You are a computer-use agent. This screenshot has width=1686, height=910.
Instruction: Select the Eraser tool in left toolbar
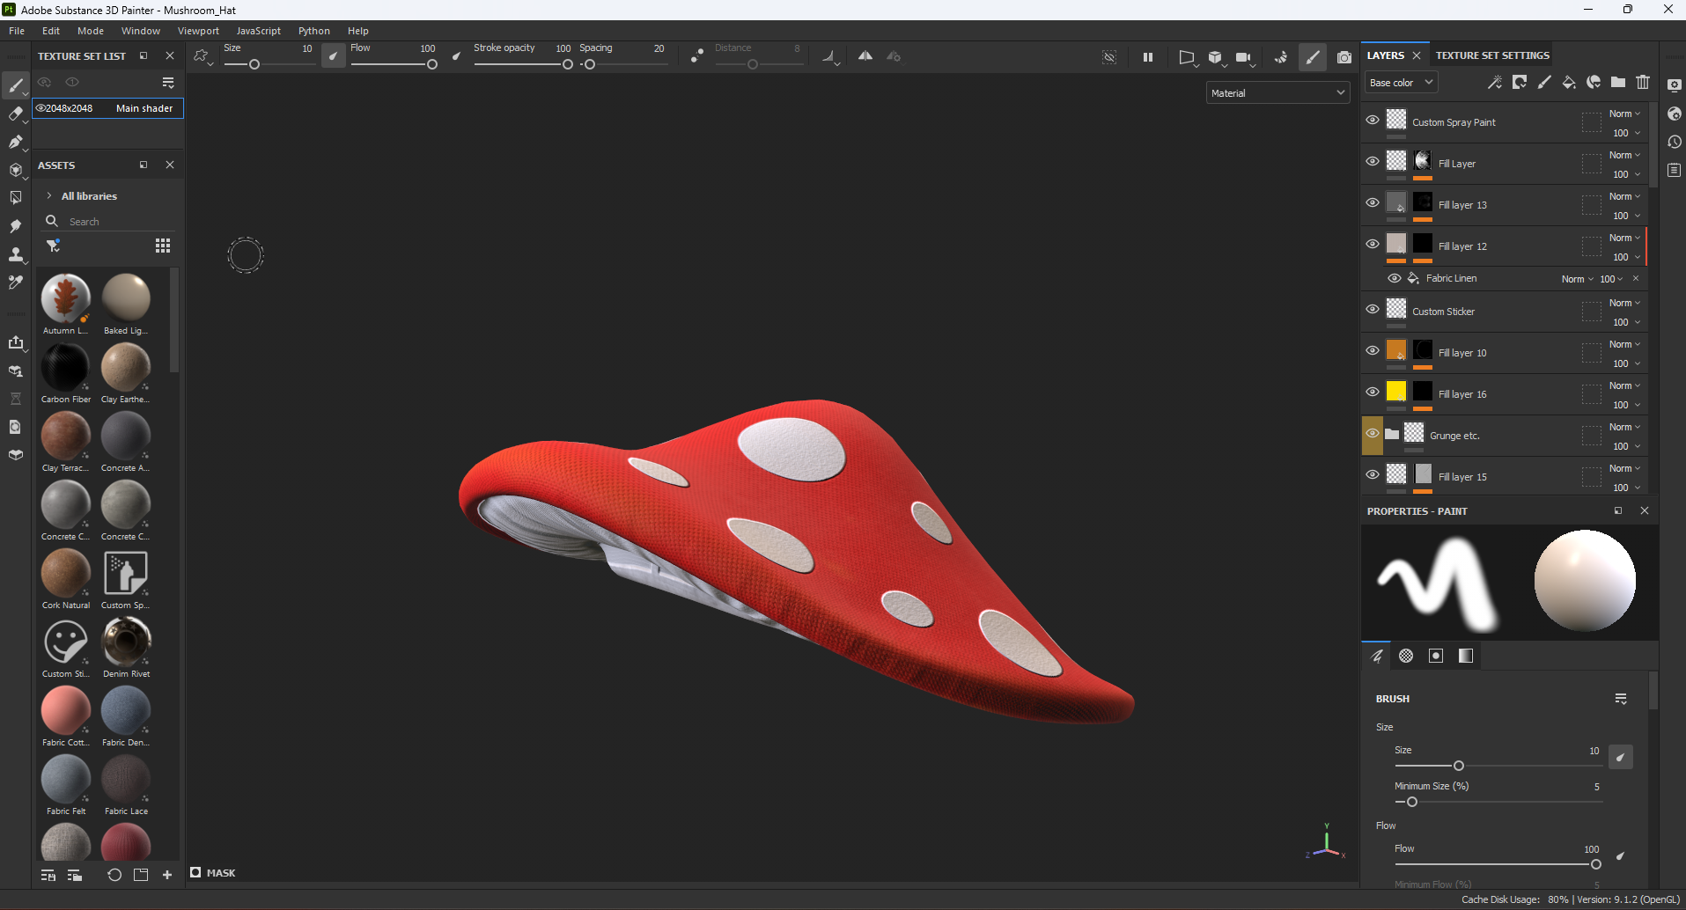pyautogui.click(x=15, y=114)
